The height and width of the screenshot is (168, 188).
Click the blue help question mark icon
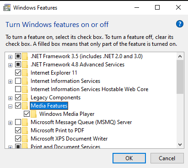click(180, 24)
